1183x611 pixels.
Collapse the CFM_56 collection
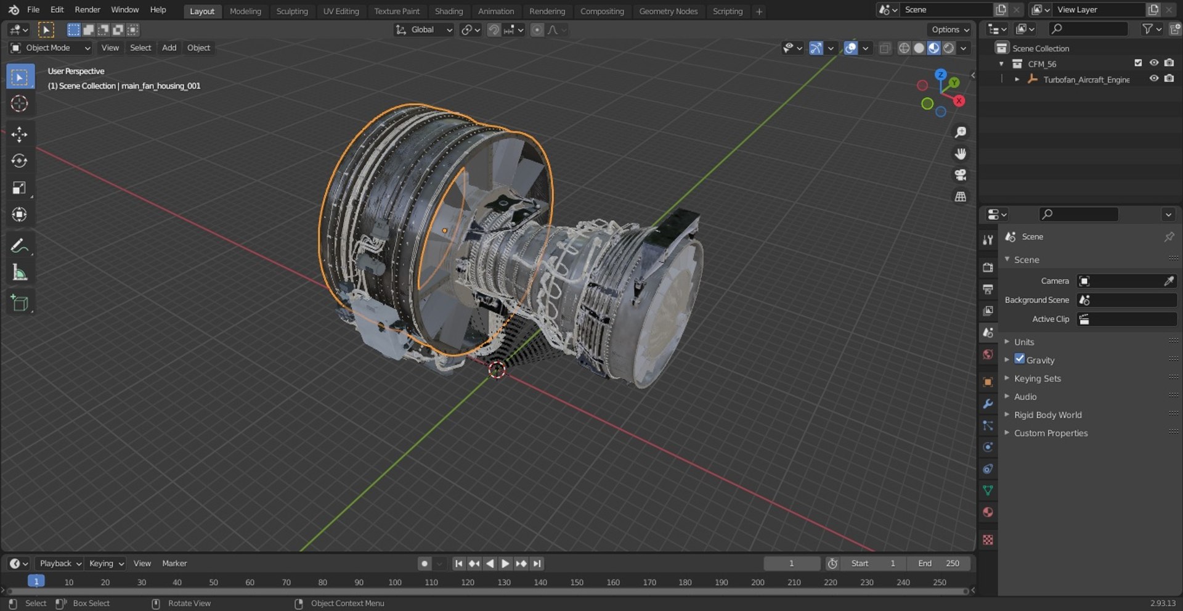pyautogui.click(x=1001, y=64)
